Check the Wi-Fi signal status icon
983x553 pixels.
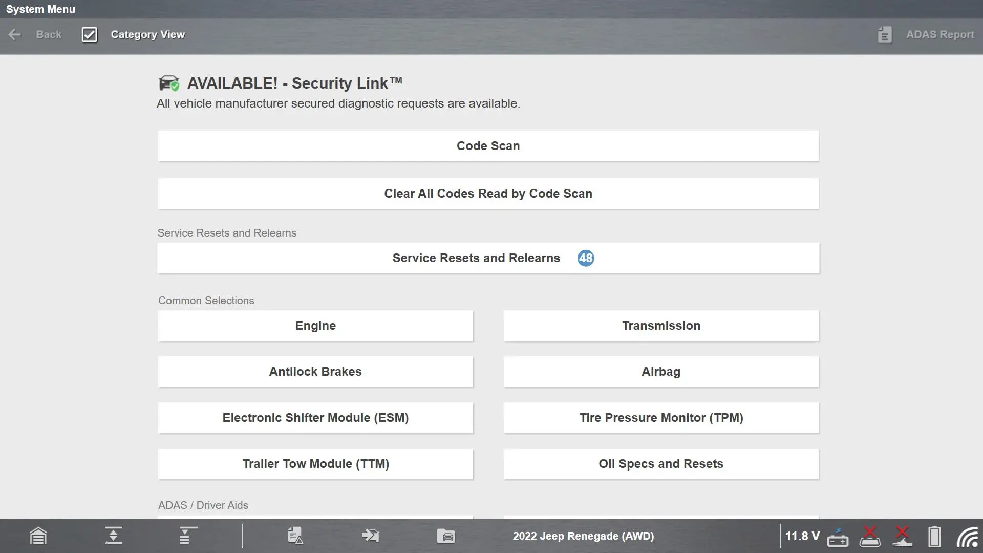967,537
